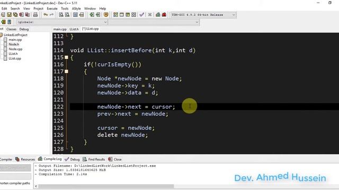
Task: Click the blue bookmark icon in the second toolbar row
Action: pos(10,22)
